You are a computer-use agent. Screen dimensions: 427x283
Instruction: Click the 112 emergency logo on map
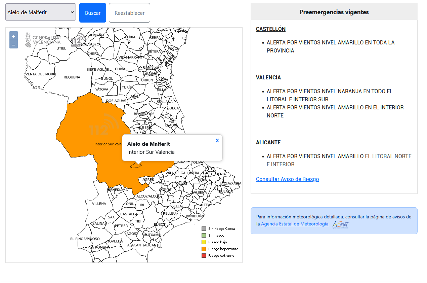pyautogui.click(x=78, y=40)
